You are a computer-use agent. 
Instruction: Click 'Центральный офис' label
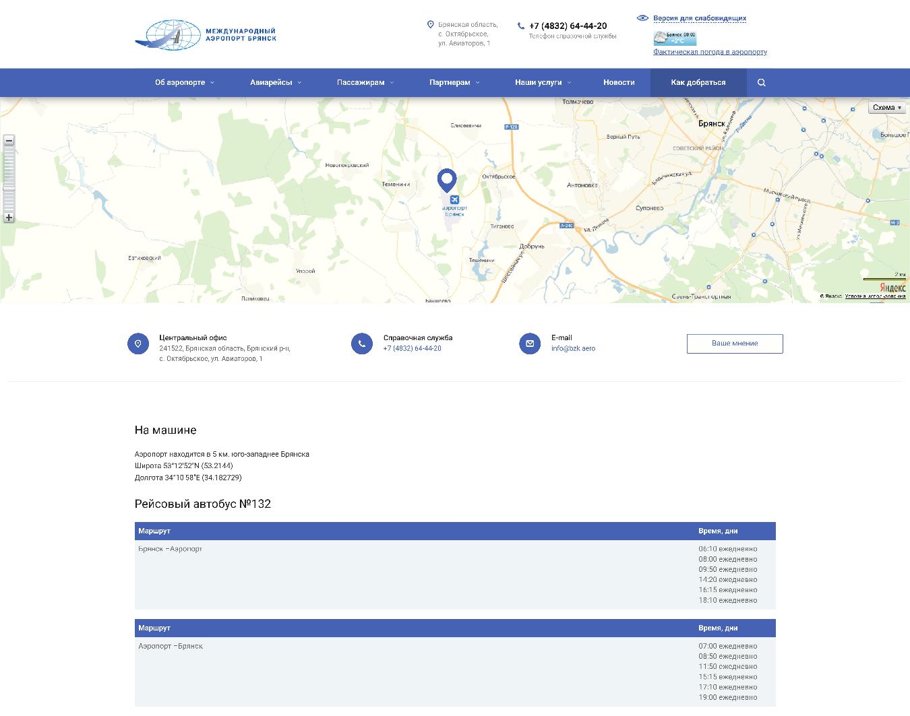[193, 337]
